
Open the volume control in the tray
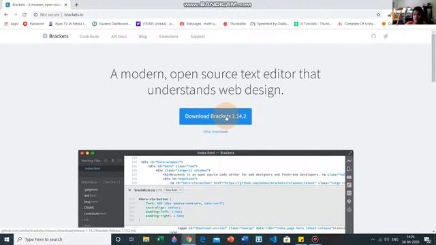click(x=386, y=239)
